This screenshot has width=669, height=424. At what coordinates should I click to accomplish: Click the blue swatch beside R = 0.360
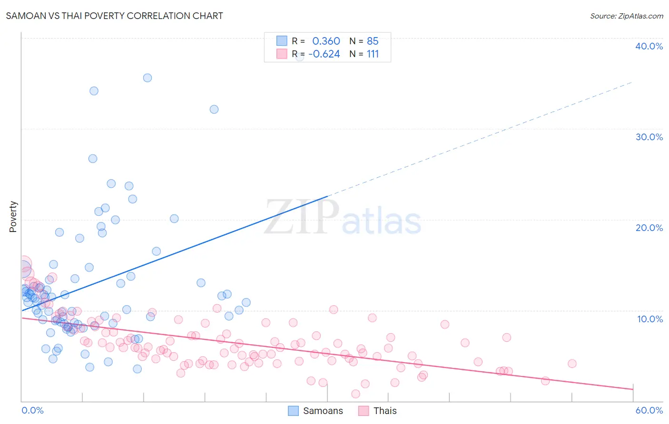click(282, 41)
